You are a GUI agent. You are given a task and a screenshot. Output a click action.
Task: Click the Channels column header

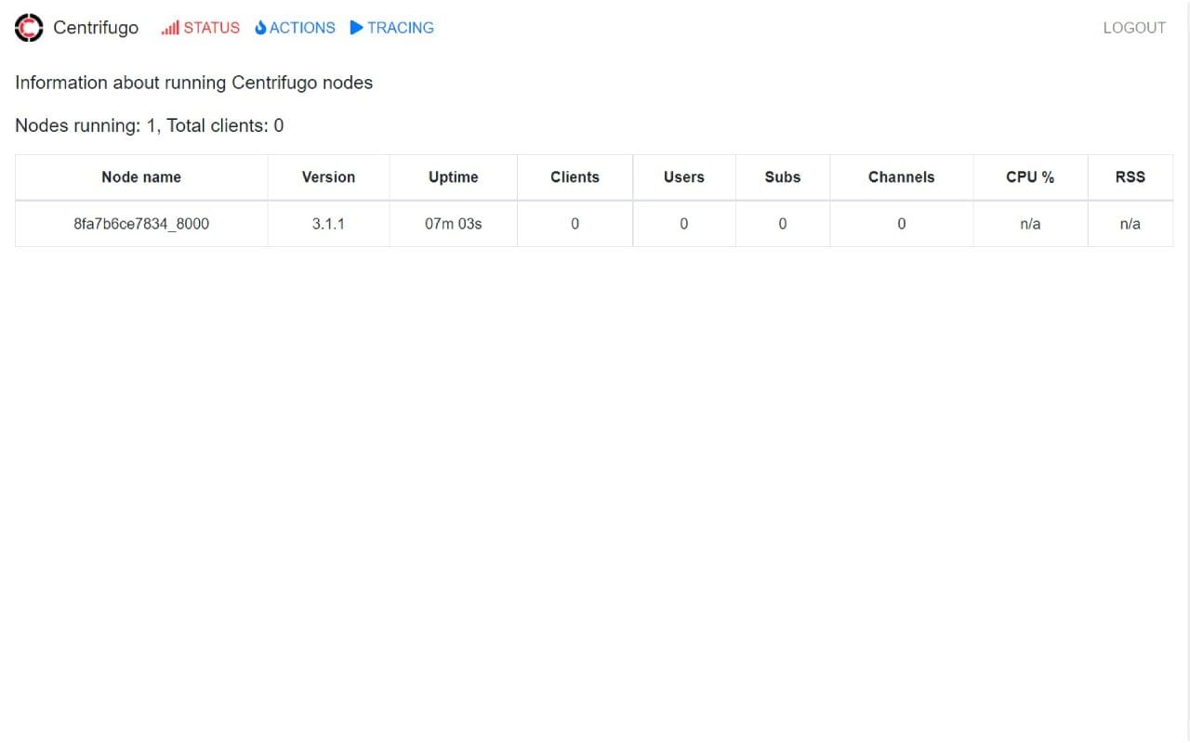pos(901,176)
